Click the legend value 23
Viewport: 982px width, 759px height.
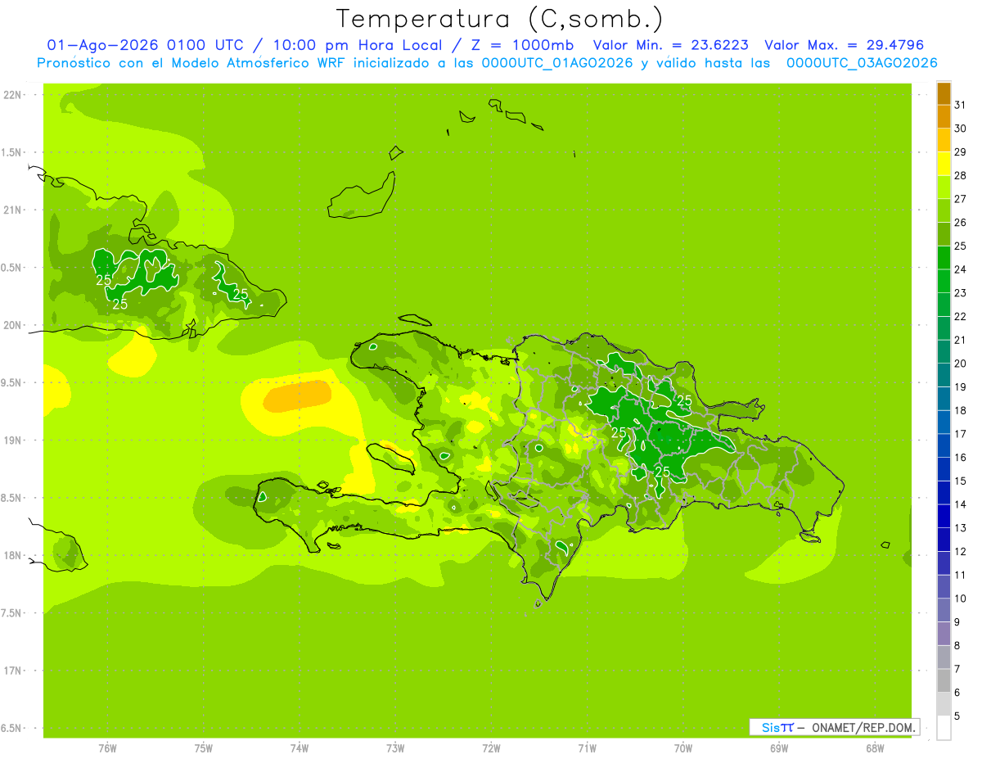click(x=960, y=293)
